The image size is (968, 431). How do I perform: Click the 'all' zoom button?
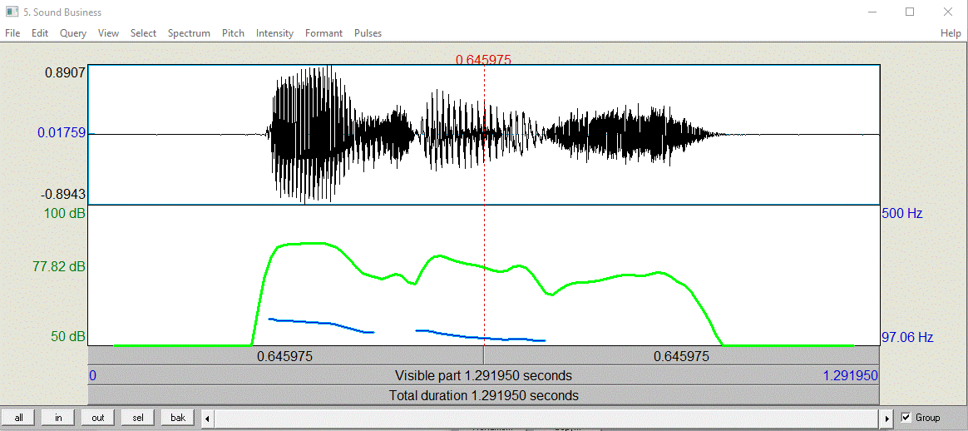click(18, 418)
